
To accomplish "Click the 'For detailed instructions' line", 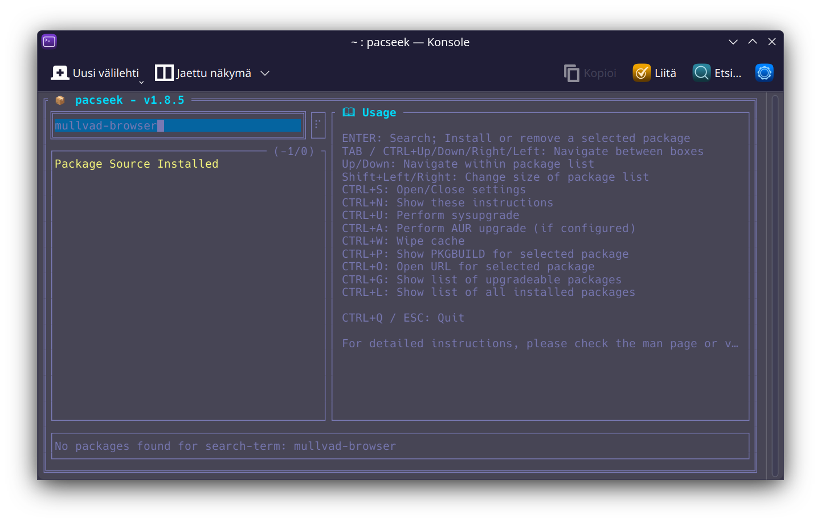I will [x=540, y=344].
